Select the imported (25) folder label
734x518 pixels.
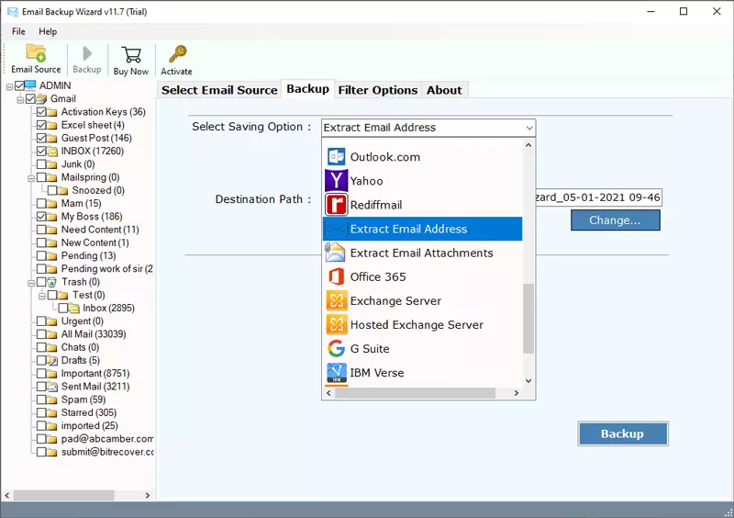point(89,425)
